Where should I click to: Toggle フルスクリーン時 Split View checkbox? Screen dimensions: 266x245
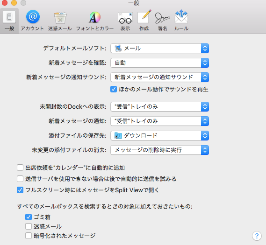(x=20, y=190)
